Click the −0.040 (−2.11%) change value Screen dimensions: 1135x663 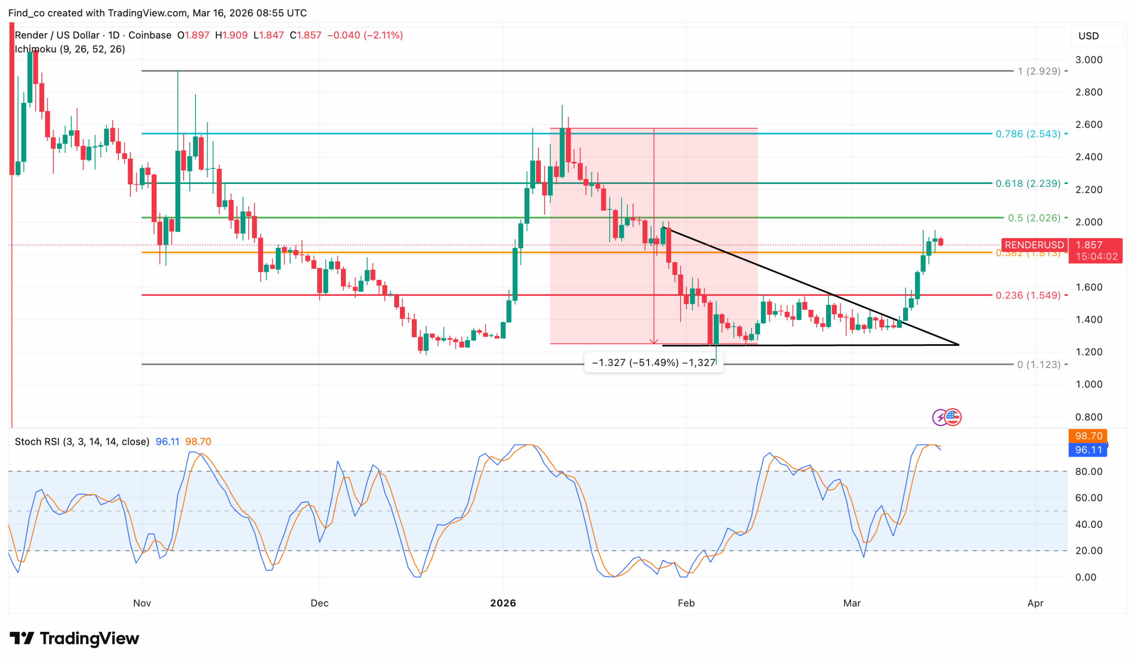365,35
